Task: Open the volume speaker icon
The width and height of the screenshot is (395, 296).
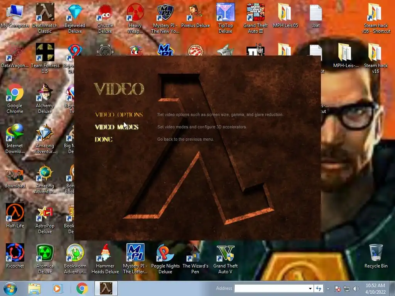Action: pyautogui.click(x=356, y=289)
